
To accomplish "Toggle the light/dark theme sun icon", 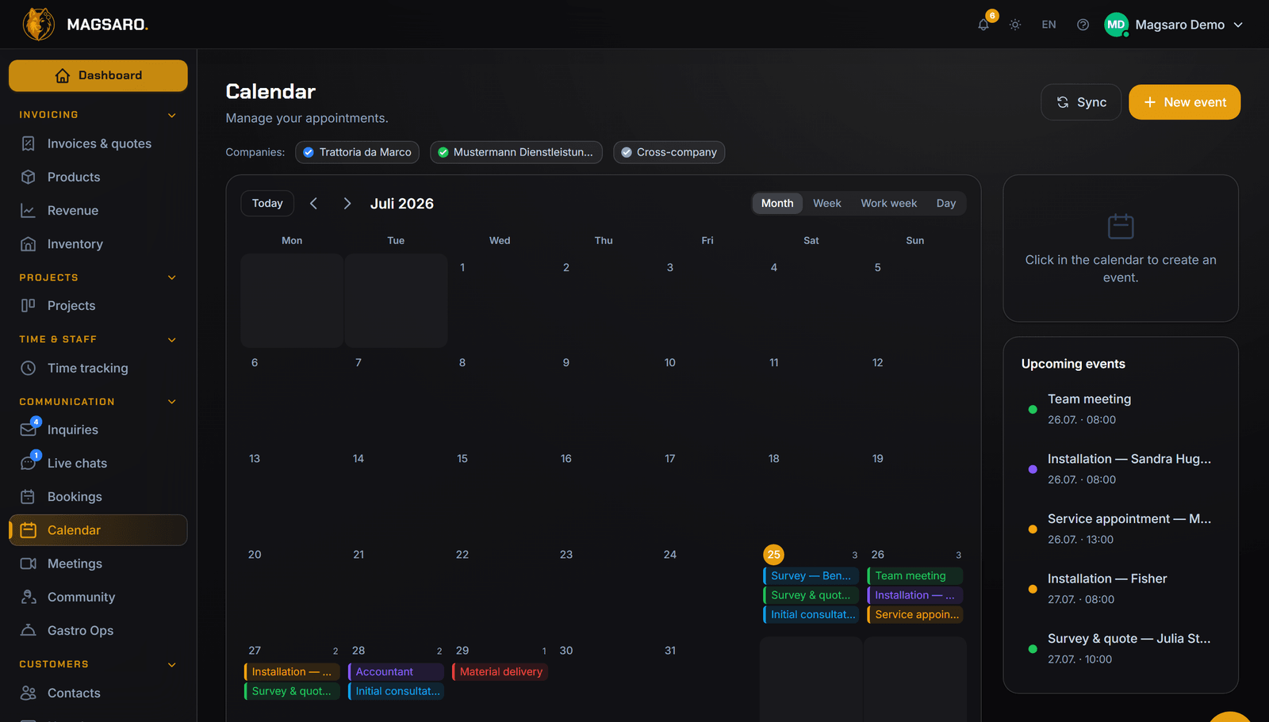I will pyautogui.click(x=1015, y=25).
